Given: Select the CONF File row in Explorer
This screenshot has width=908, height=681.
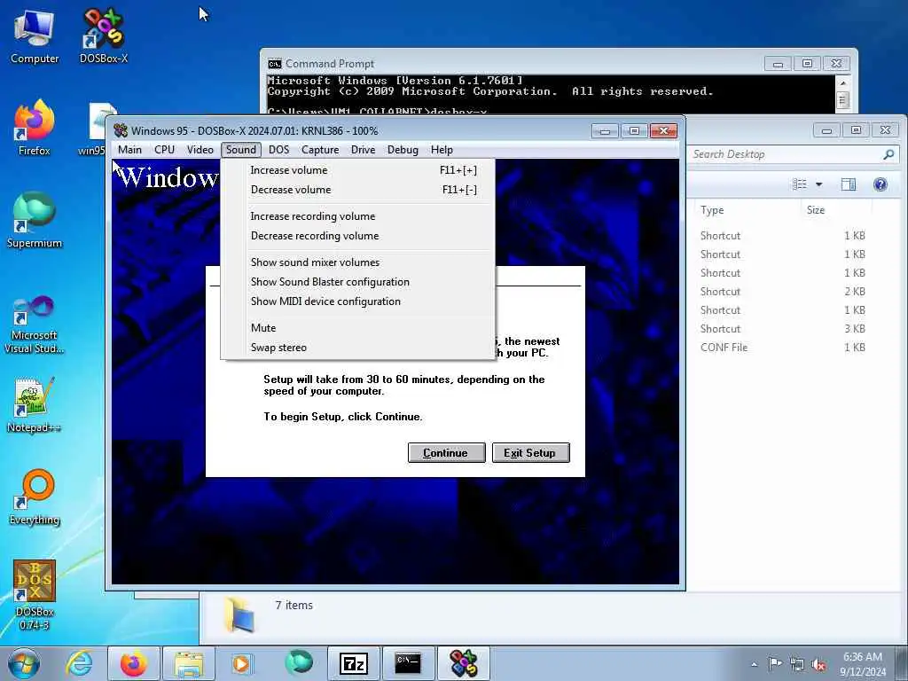Looking at the screenshot, I should click(x=783, y=348).
